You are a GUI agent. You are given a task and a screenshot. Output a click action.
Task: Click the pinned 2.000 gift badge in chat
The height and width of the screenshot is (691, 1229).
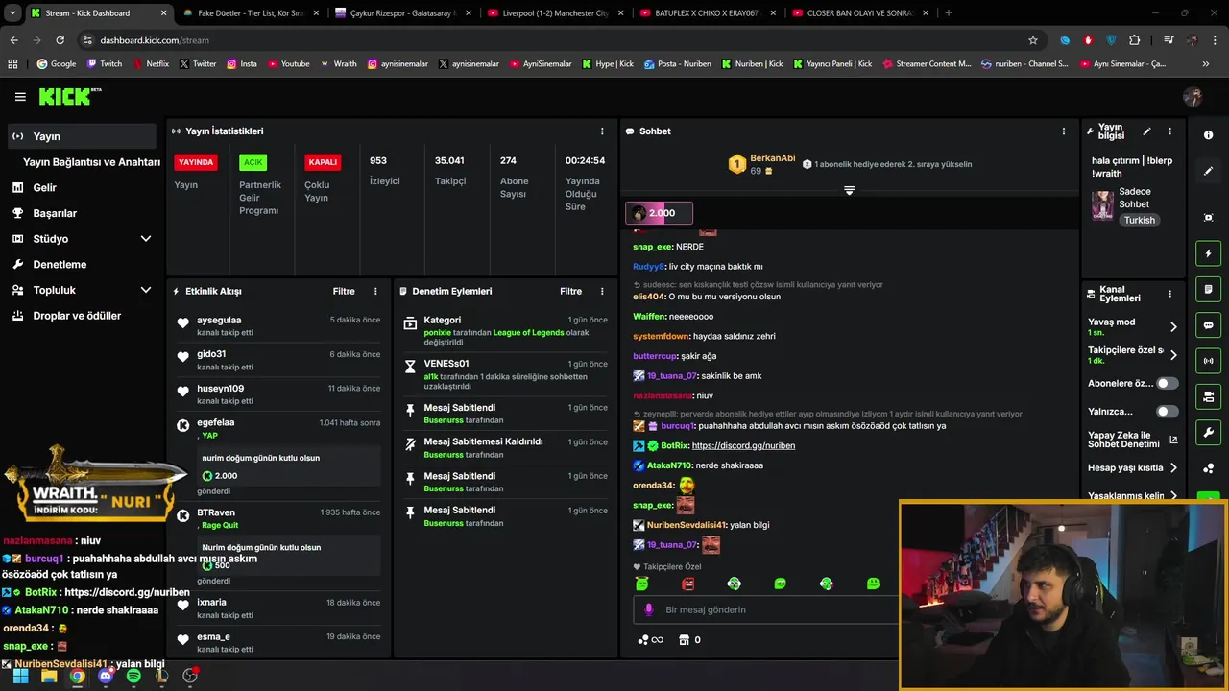click(x=659, y=213)
